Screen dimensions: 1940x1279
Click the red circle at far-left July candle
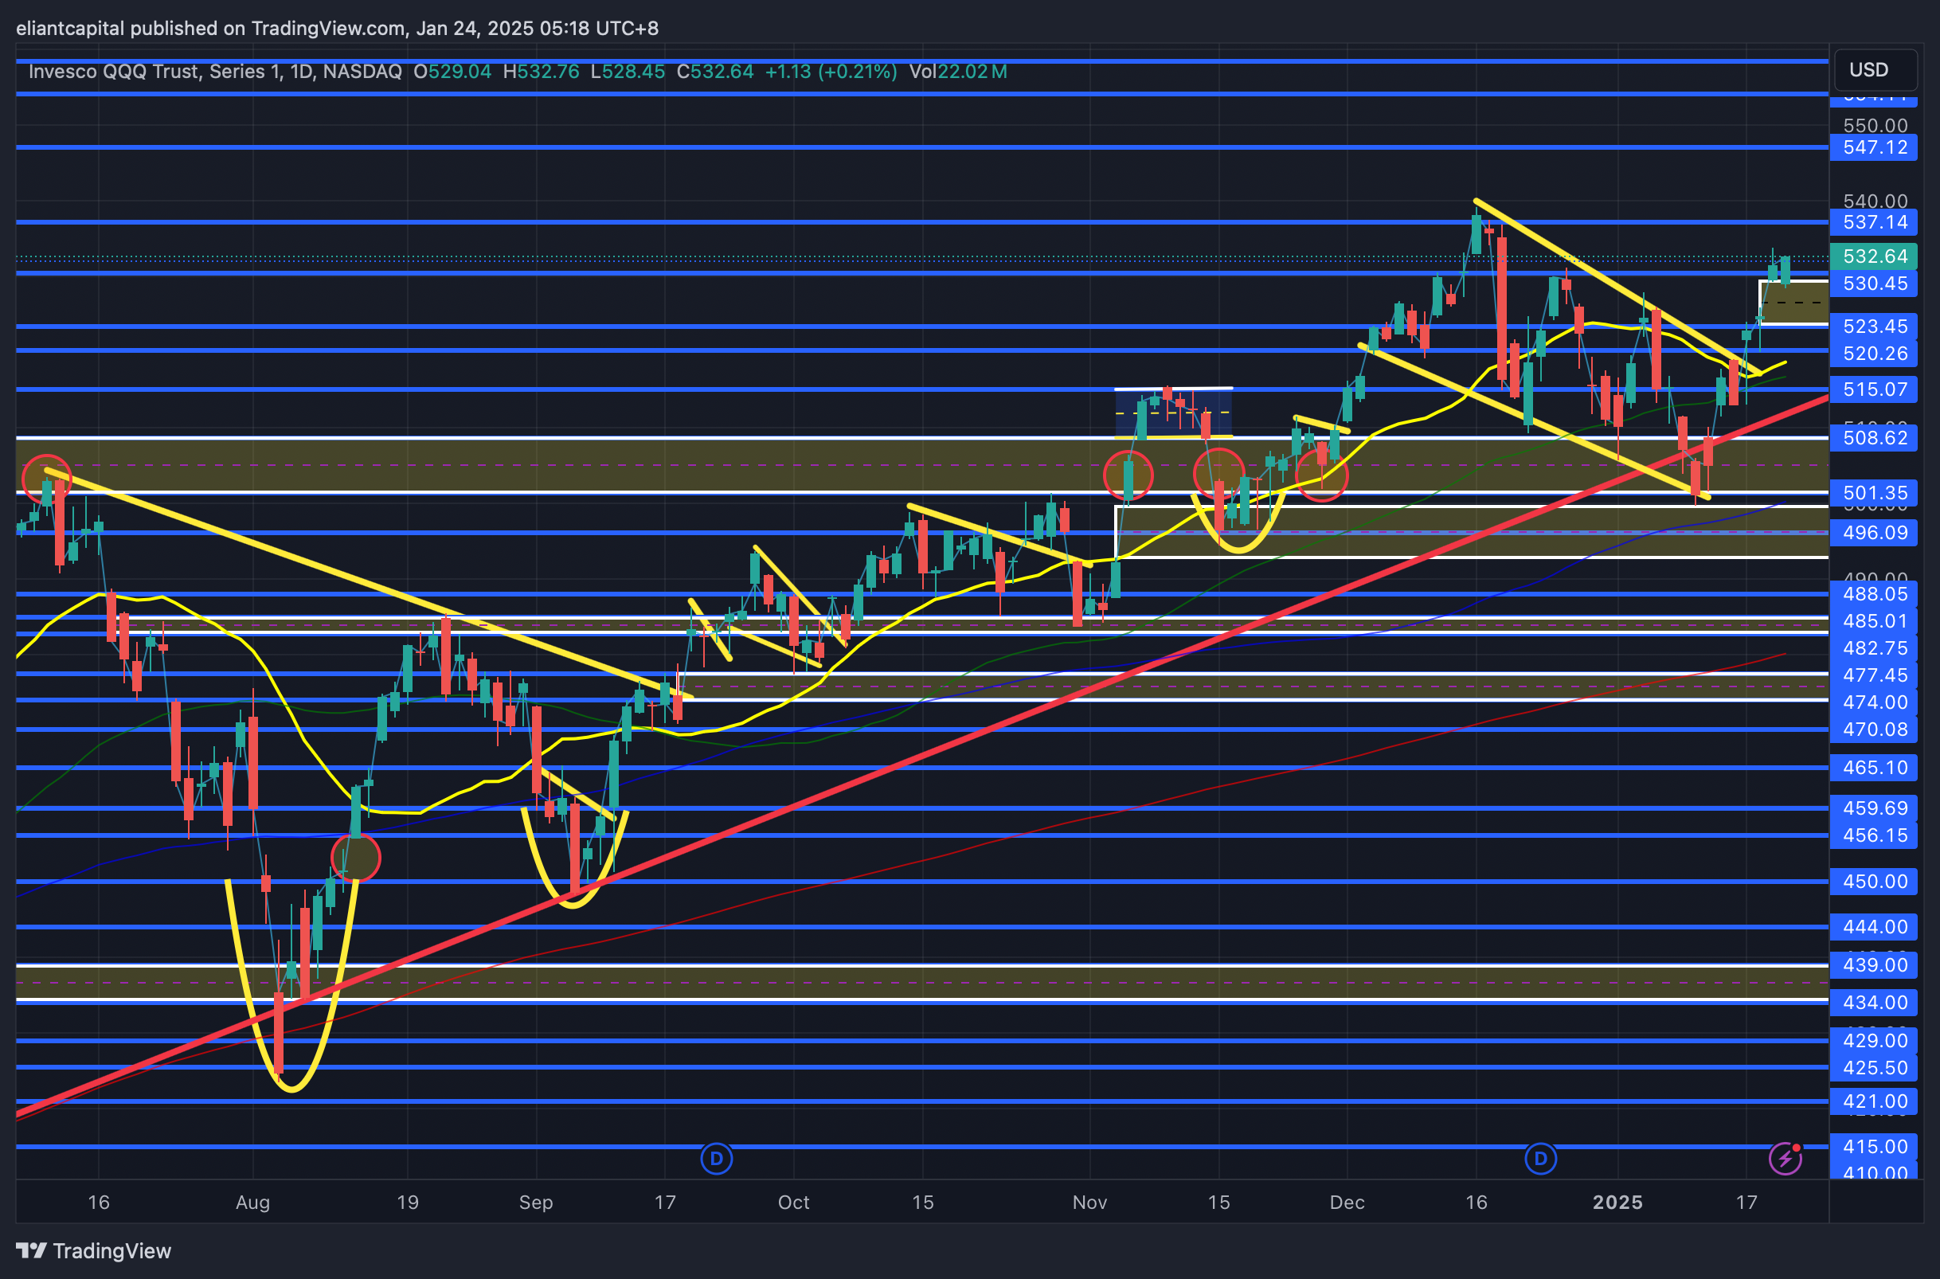[x=46, y=479]
